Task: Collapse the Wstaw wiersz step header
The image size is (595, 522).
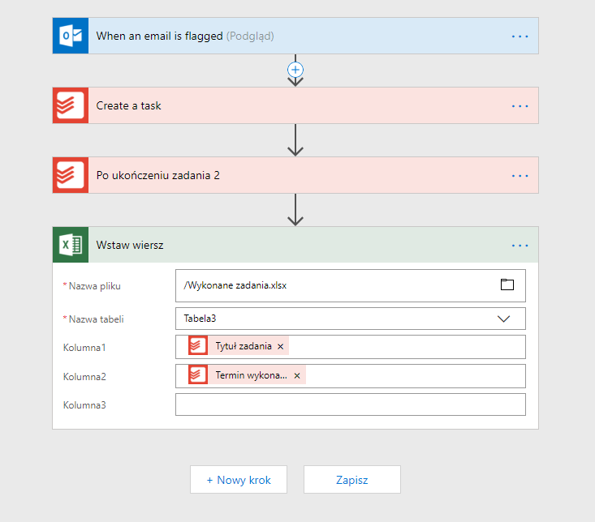Action: 295,245
